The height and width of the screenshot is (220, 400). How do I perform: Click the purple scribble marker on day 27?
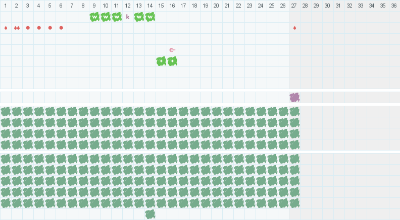point(294,97)
